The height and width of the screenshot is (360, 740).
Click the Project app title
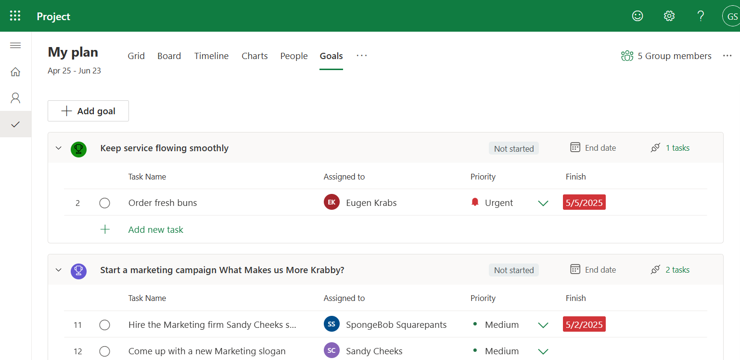tap(53, 16)
